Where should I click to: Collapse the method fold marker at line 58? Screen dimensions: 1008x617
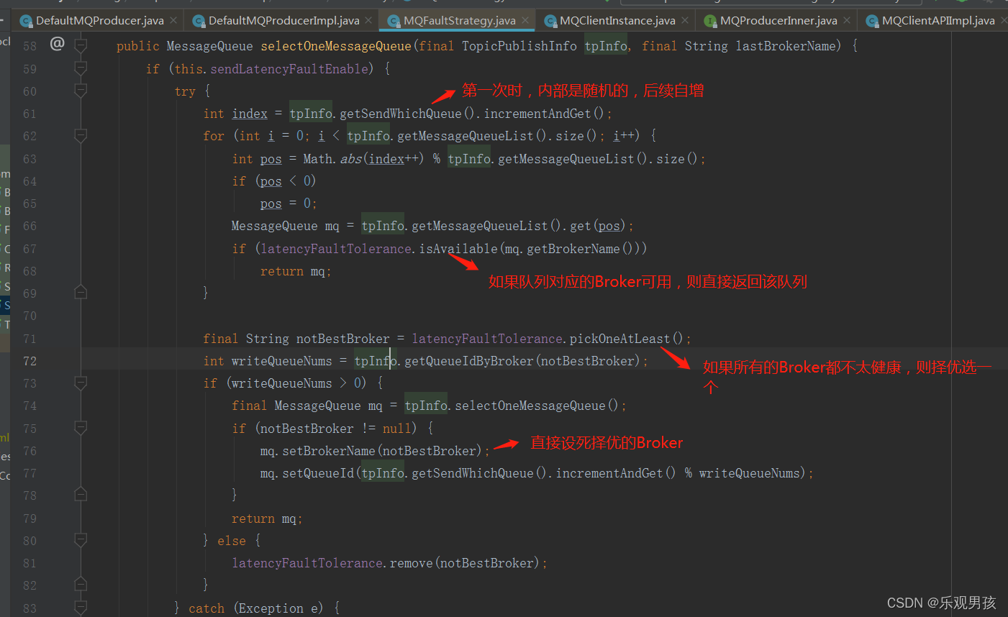pos(81,46)
